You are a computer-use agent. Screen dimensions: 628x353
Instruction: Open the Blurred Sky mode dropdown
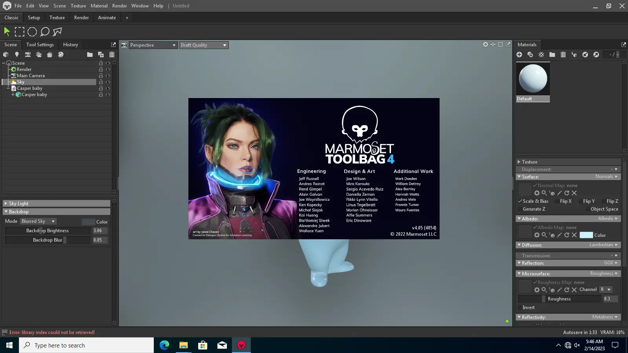(x=38, y=221)
